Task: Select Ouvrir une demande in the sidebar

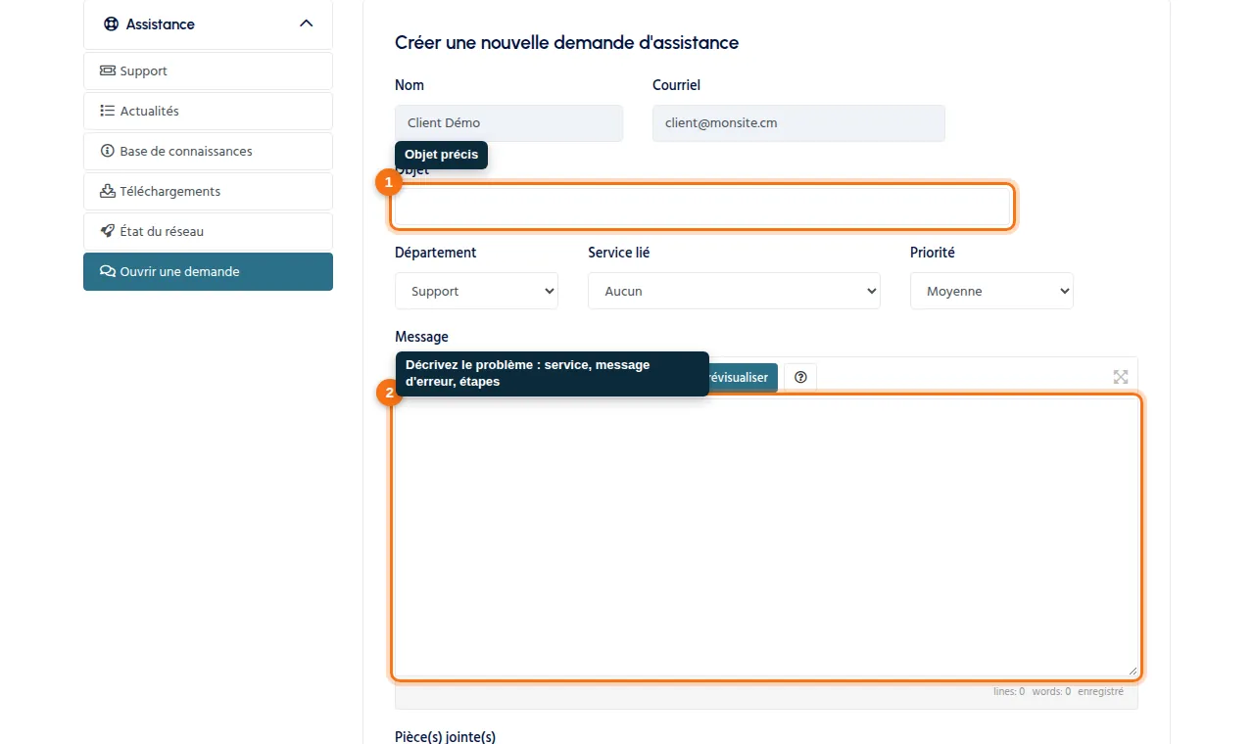Action: pyautogui.click(x=208, y=271)
